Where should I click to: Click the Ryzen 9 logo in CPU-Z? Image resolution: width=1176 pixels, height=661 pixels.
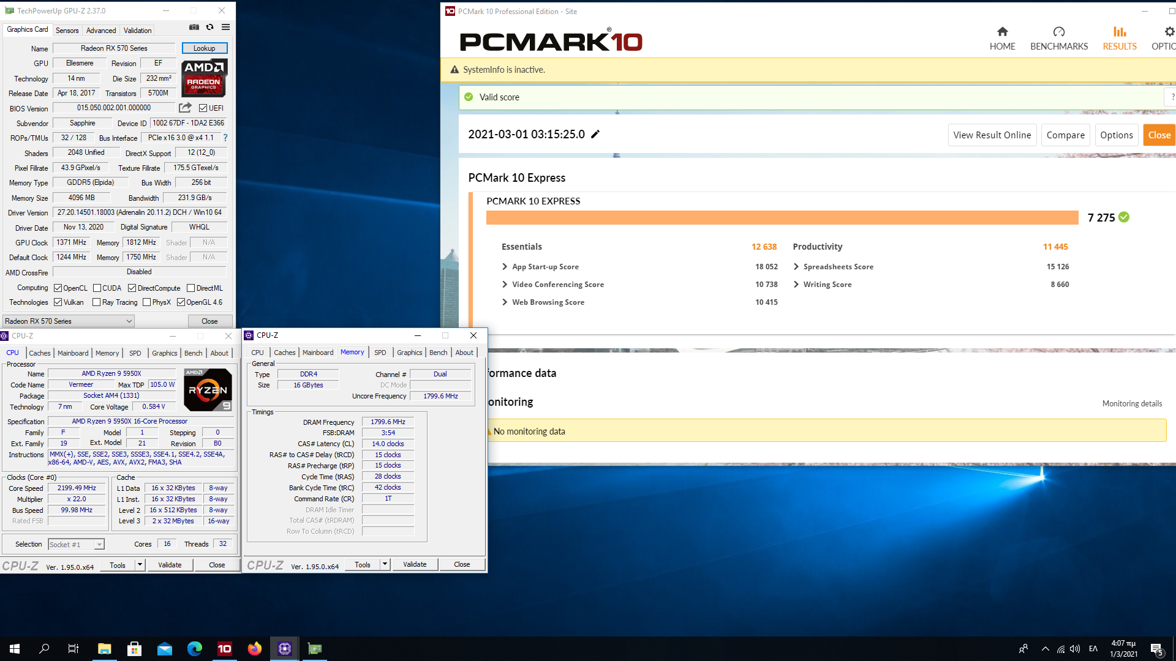tap(208, 389)
